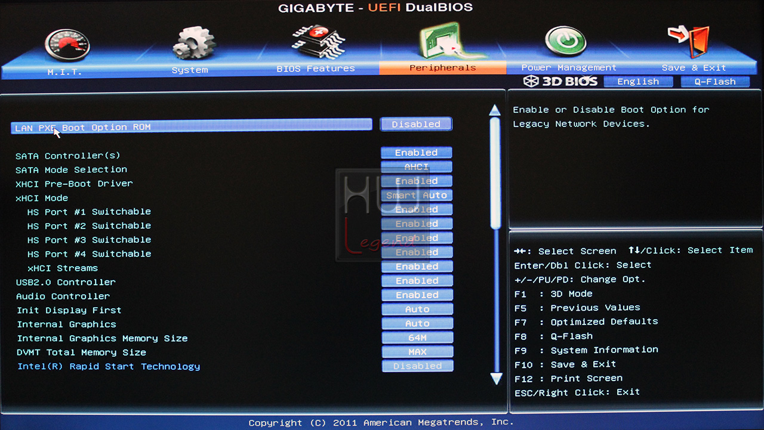Select Internal Graphics Memory Size label
This screenshot has height=430, width=764.
102,339
